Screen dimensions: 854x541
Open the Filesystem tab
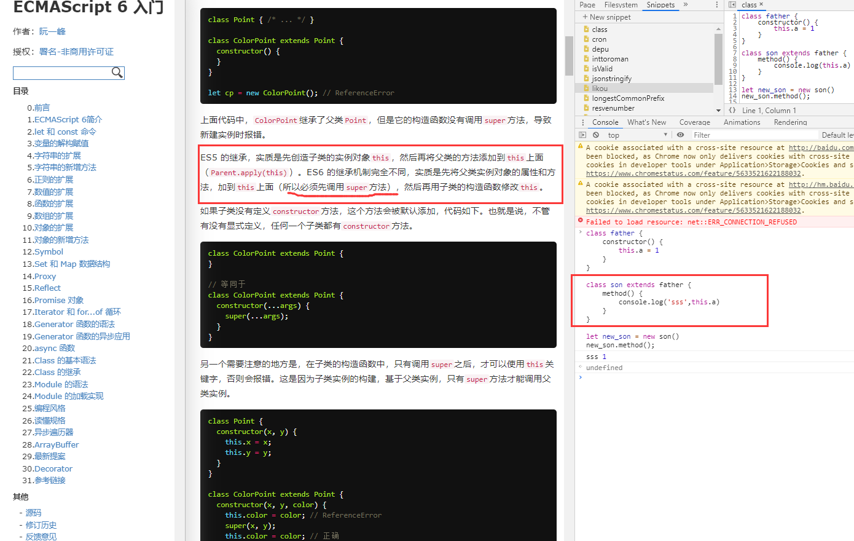621,5
